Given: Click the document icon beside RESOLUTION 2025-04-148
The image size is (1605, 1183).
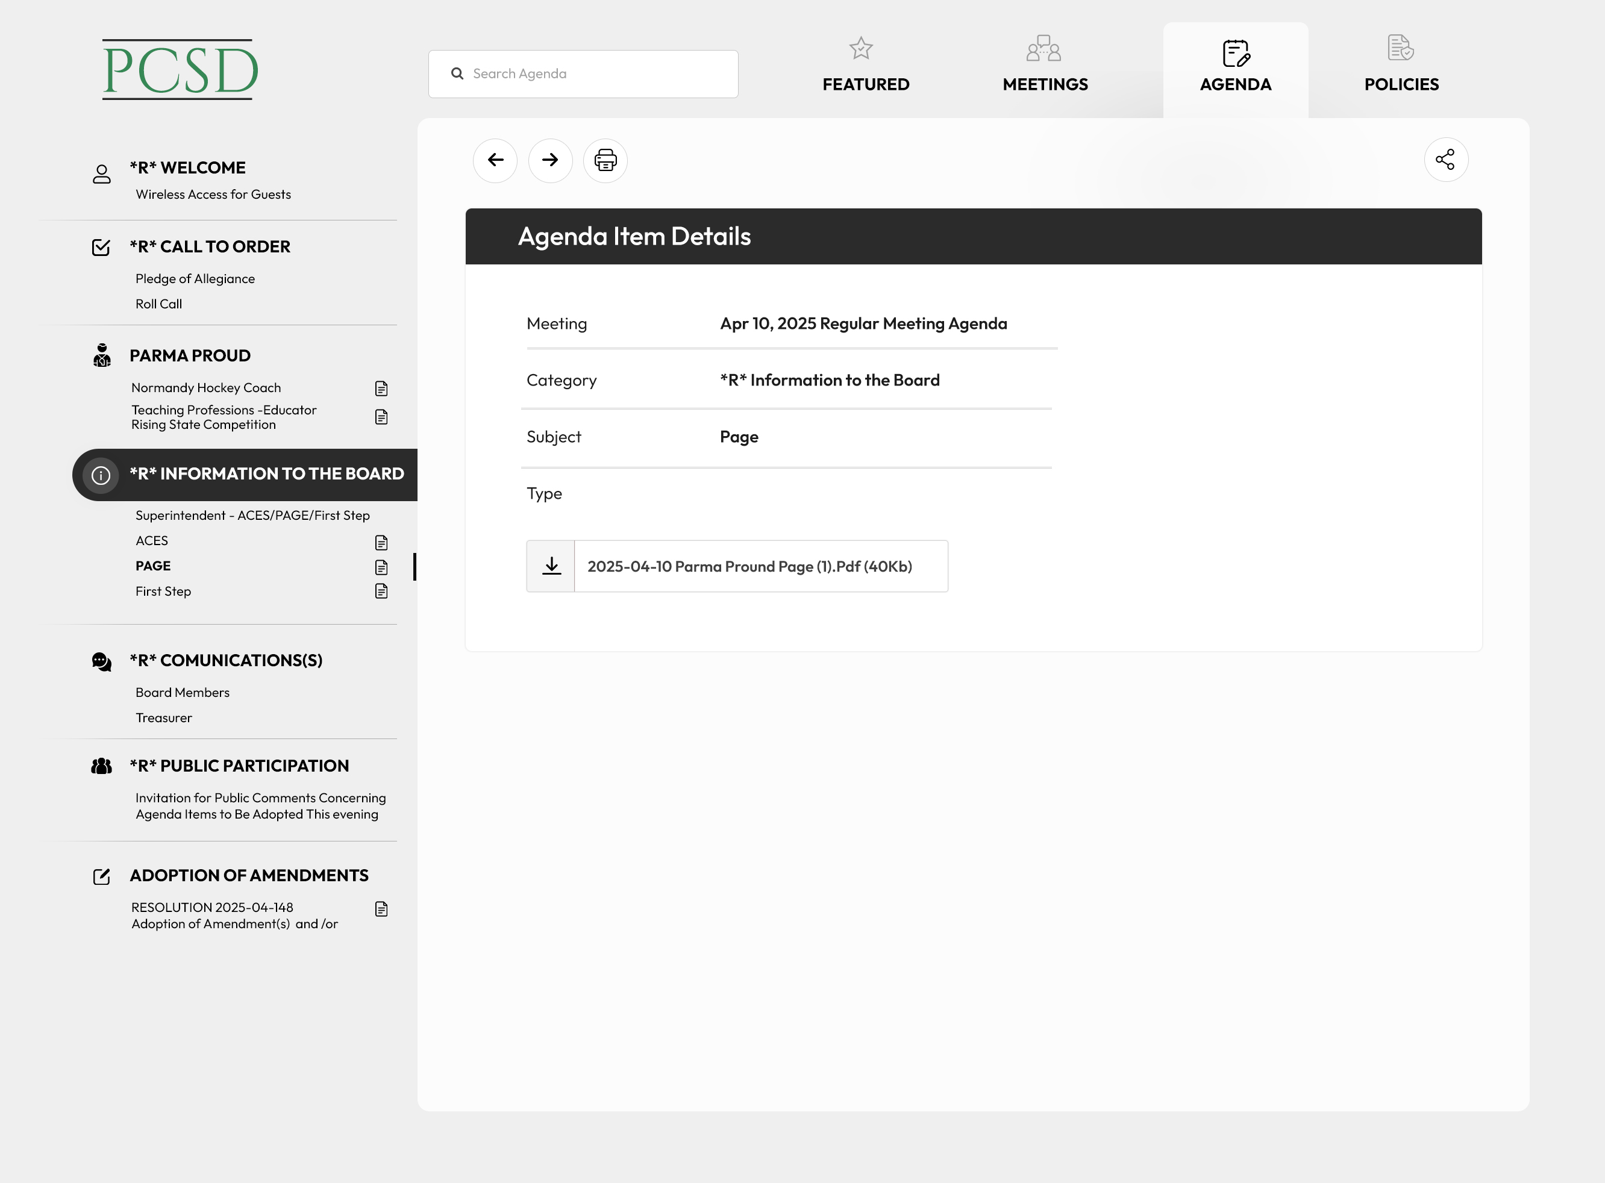Looking at the screenshot, I should click(x=381, y=910).
